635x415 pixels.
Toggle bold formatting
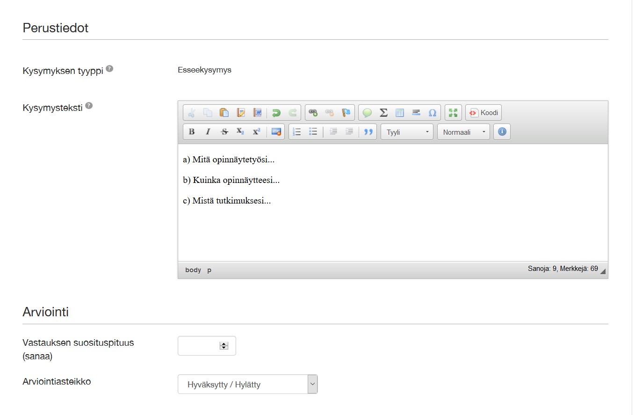[191, 132]
